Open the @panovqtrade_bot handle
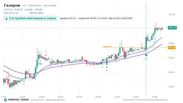Screen dimensions: 183x103 tap(55, 100)
